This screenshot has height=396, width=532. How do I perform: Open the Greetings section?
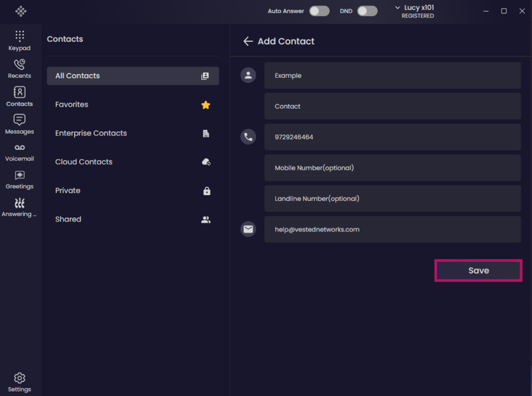tap(20, 180)
